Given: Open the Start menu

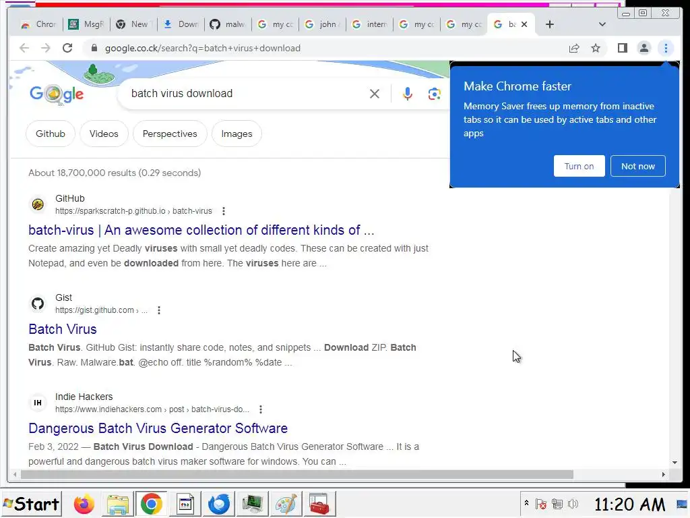Looking at the screenshot, I should tap(31, 504).
